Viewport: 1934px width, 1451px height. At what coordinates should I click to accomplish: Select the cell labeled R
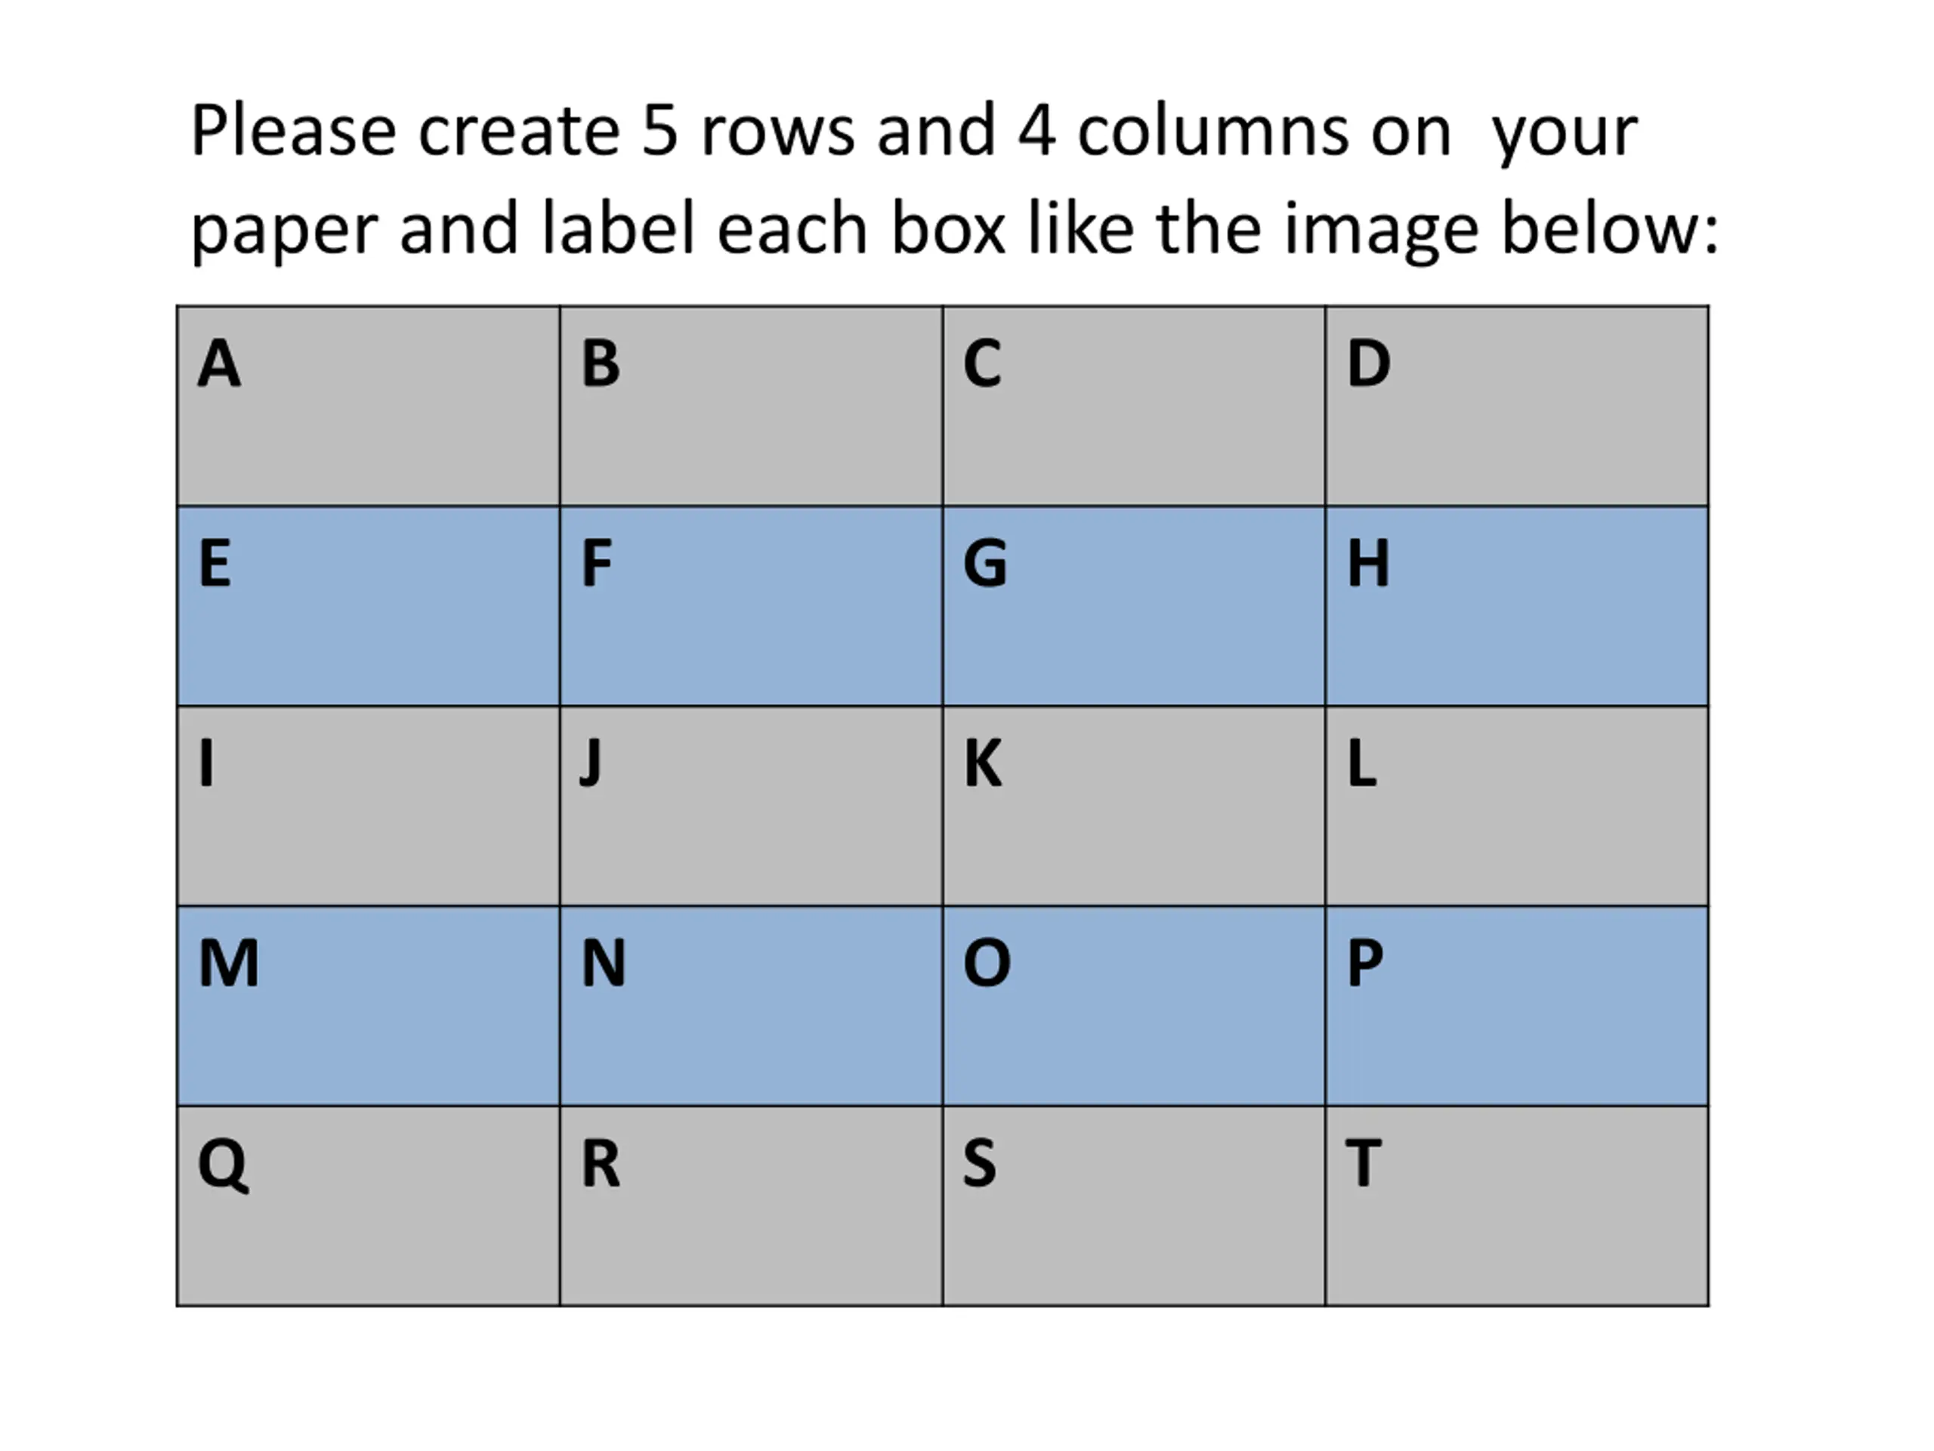coord(751,1206)
